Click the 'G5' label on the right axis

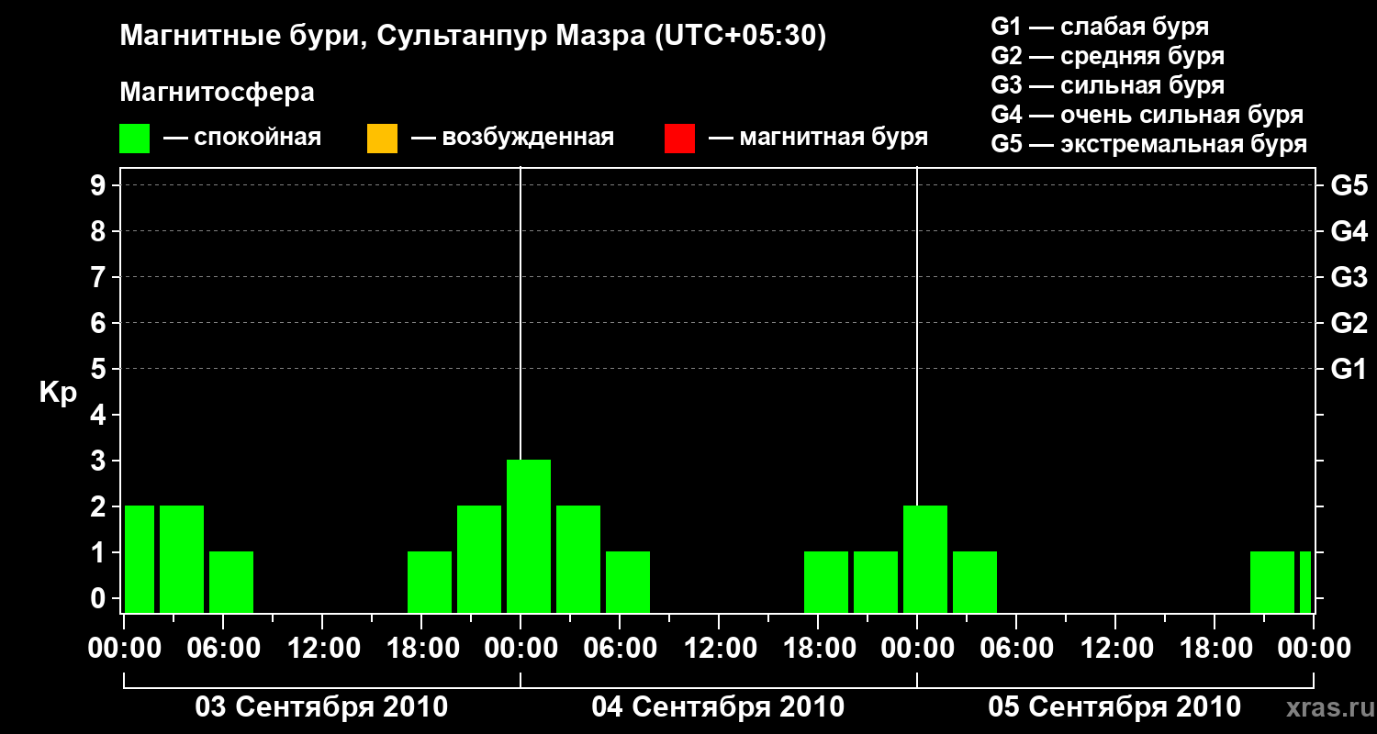[1349, 186]
